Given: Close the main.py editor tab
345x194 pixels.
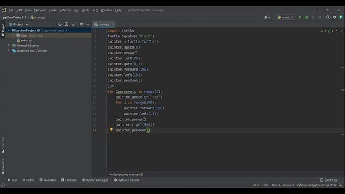Looking at the screenshot, I should (112, 24).
